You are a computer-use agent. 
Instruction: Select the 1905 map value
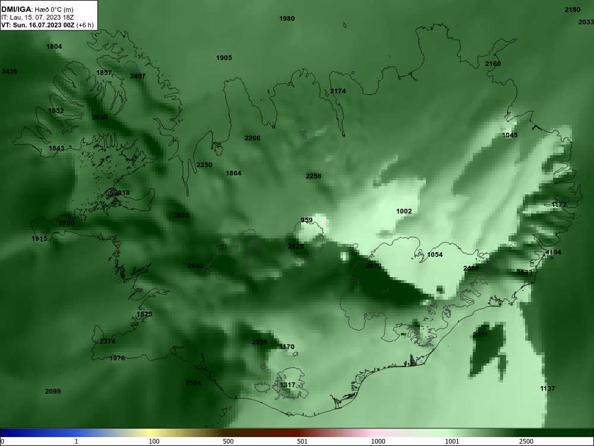224,58
